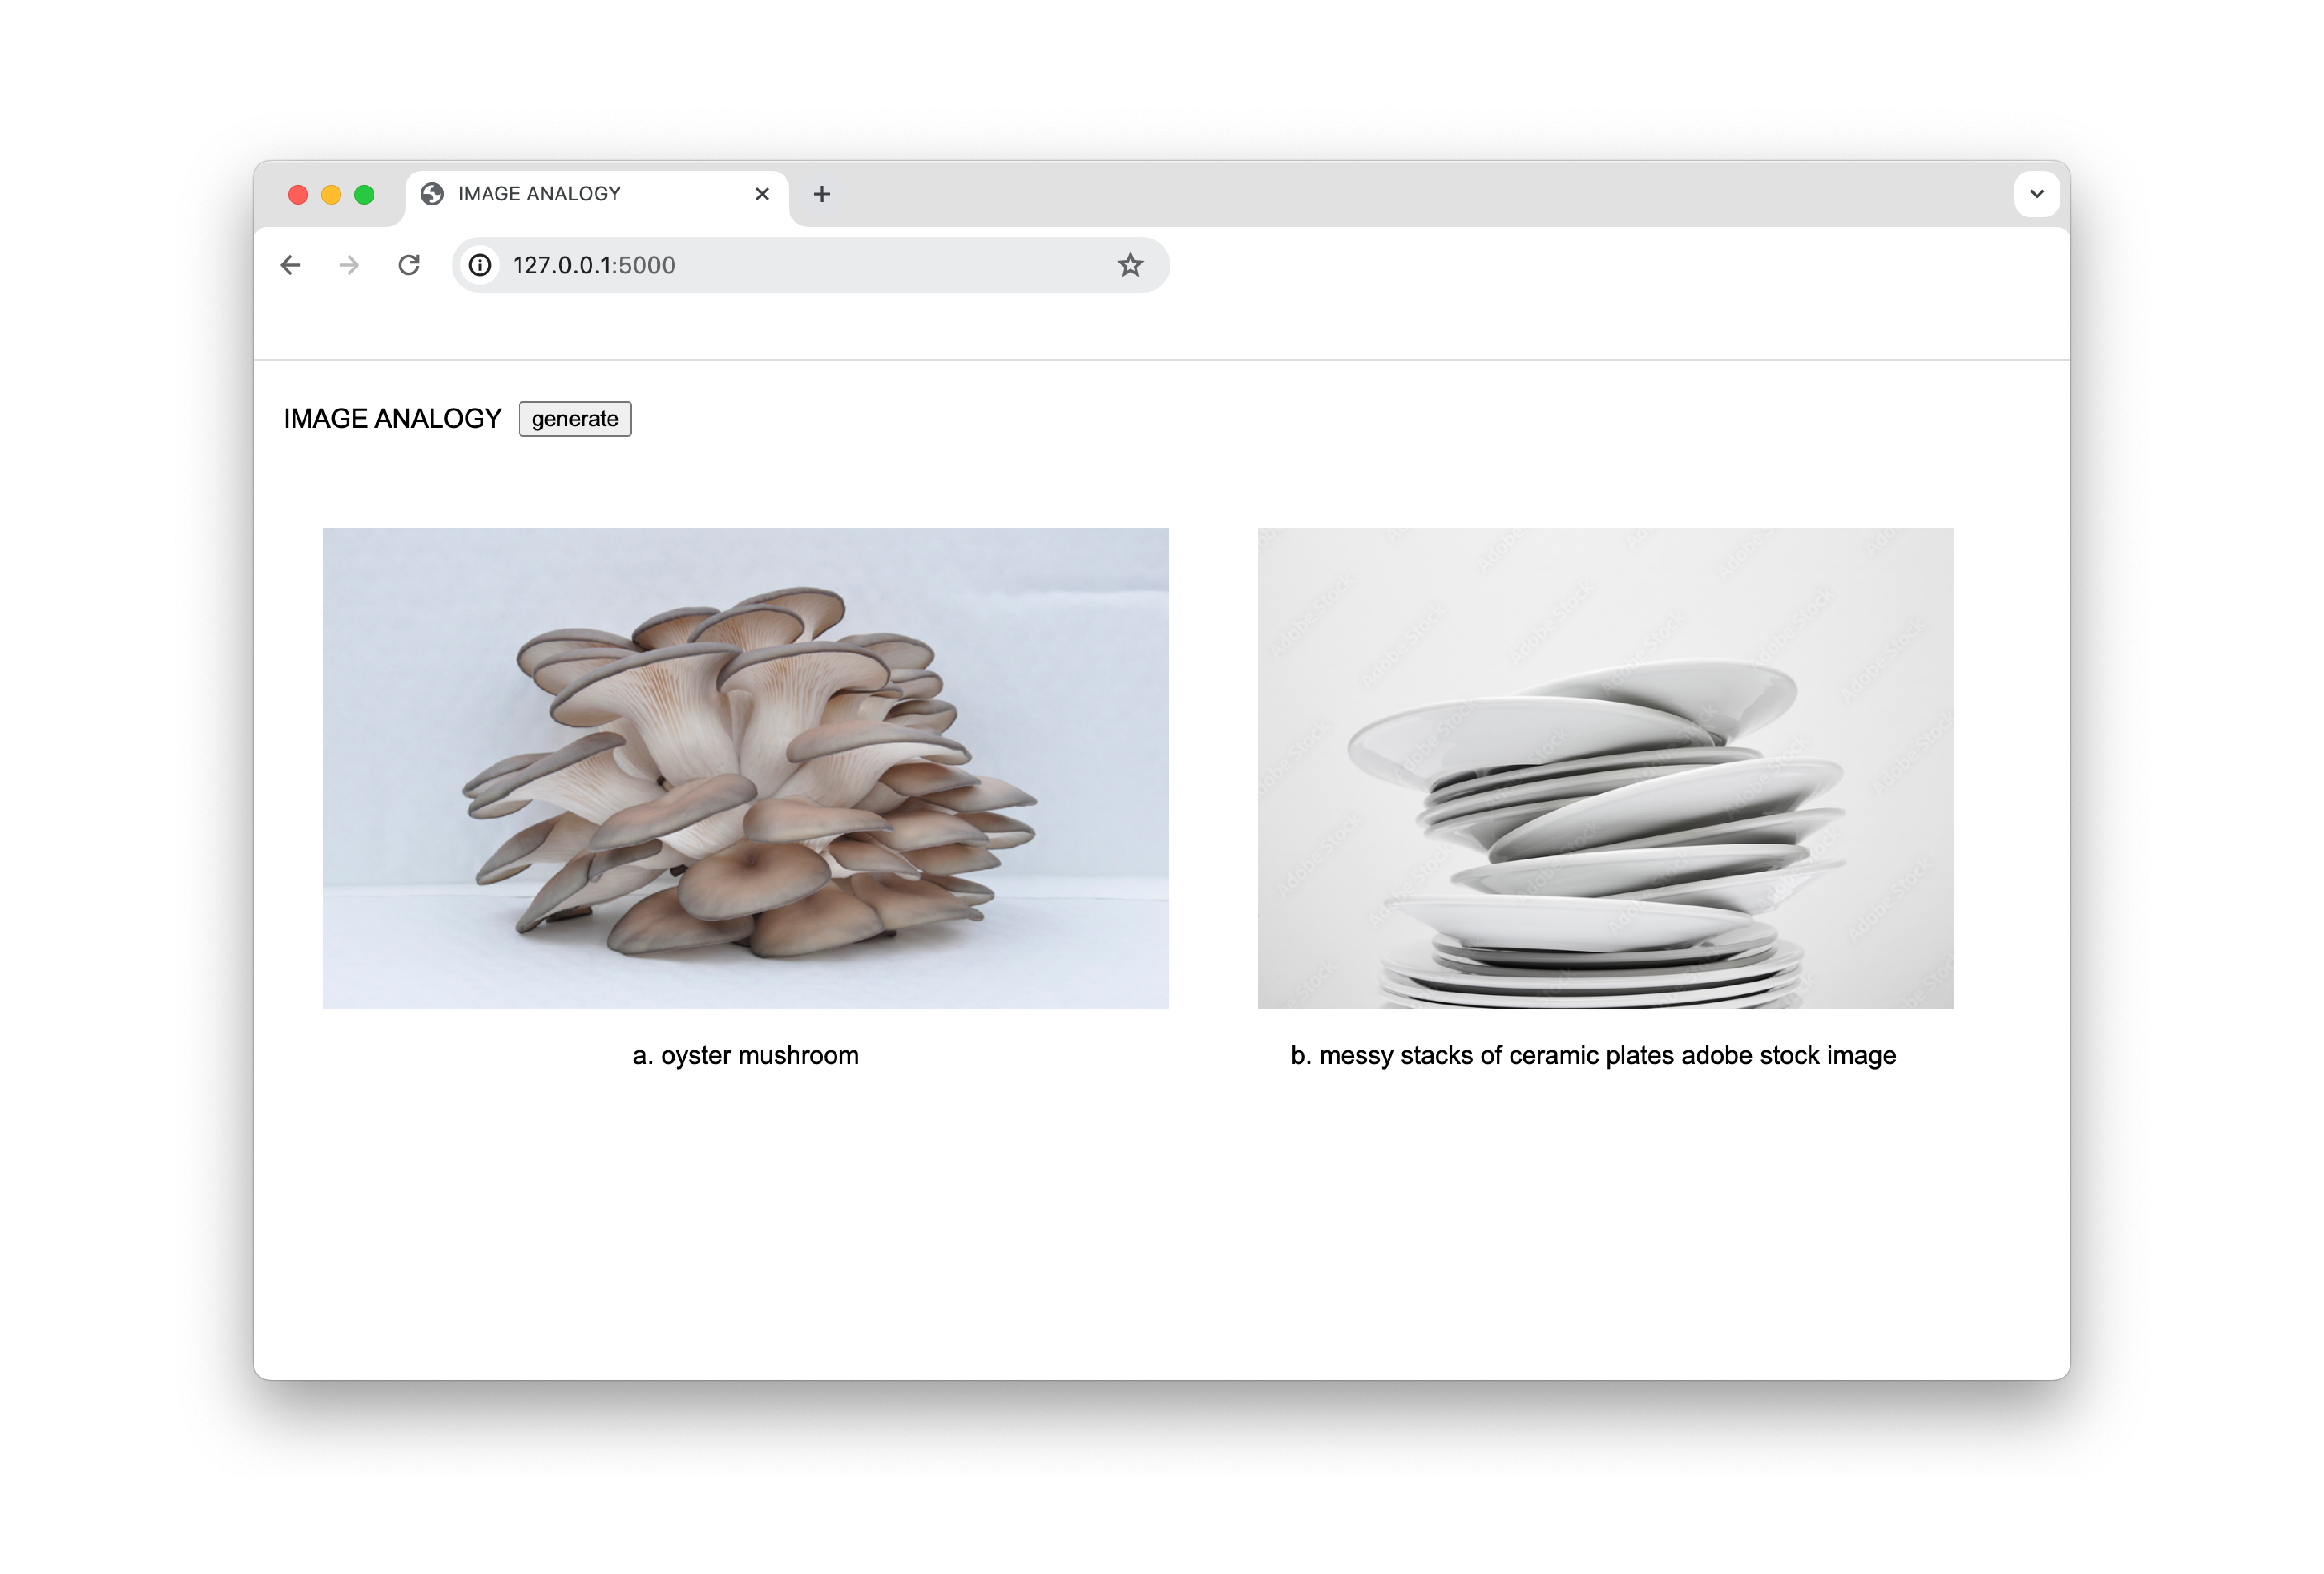Select the IMAGE ANALOGY browser tab

click(x=580, y=194)
